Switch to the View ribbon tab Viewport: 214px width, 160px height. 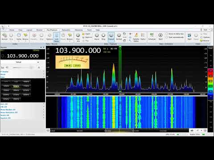21,30
